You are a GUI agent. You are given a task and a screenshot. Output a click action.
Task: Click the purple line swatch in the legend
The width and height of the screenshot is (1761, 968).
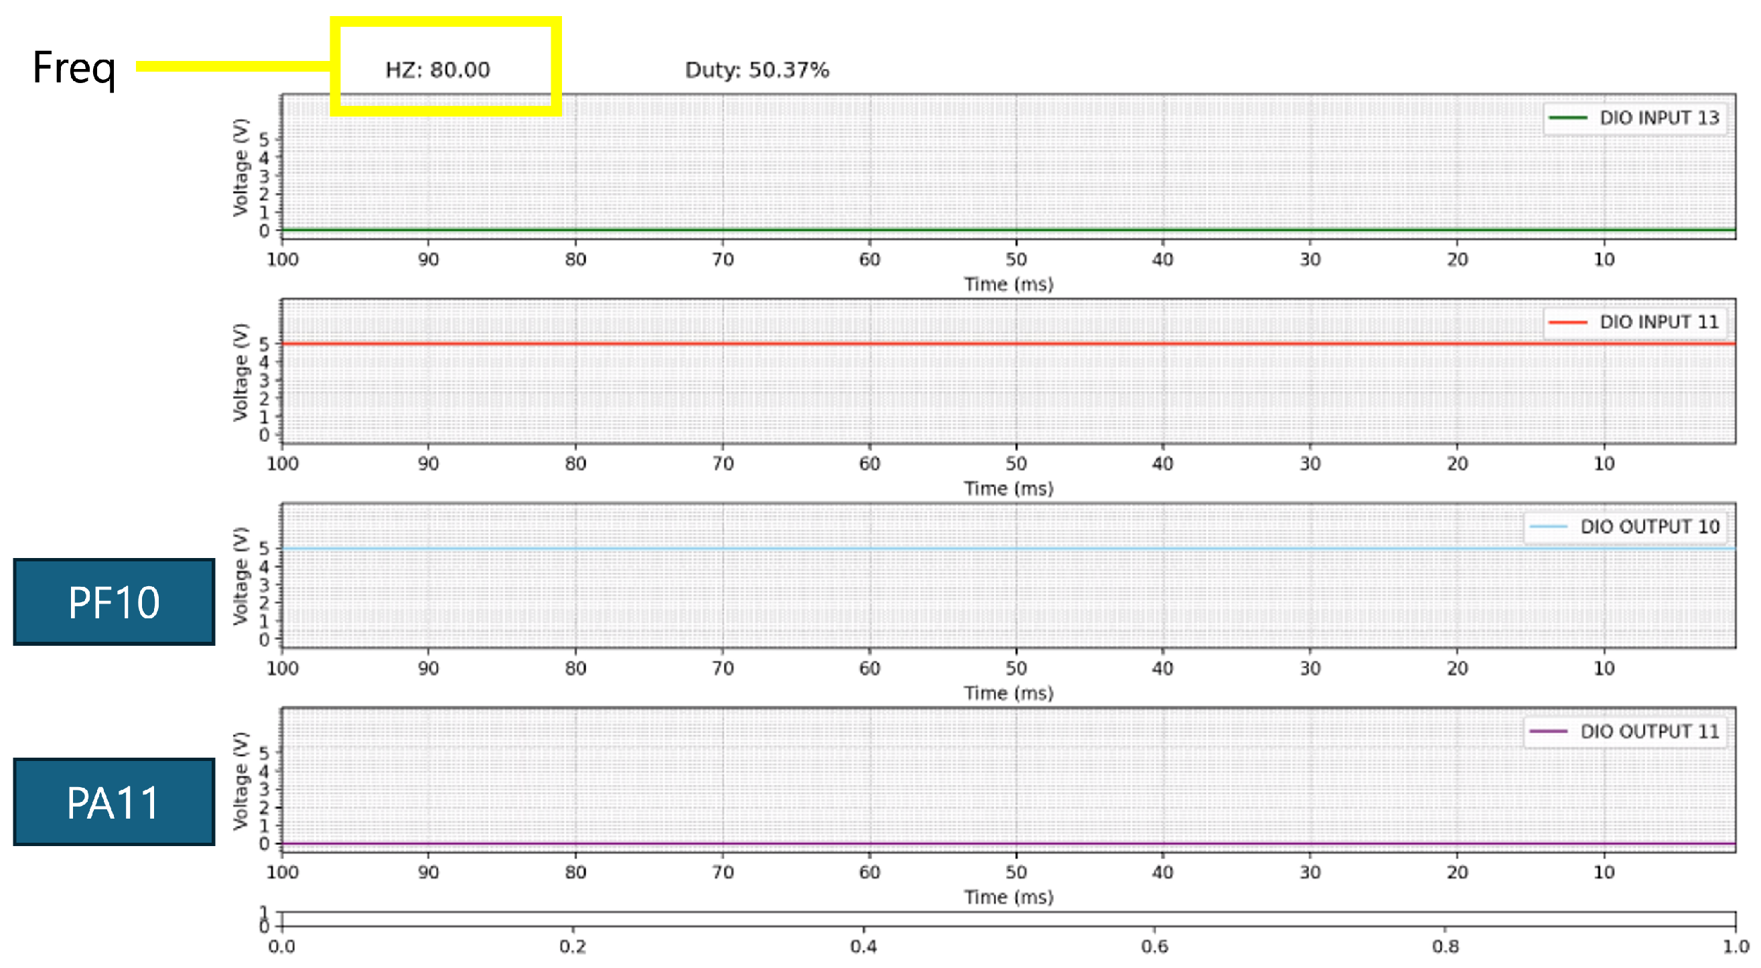tap(1549, 731)
